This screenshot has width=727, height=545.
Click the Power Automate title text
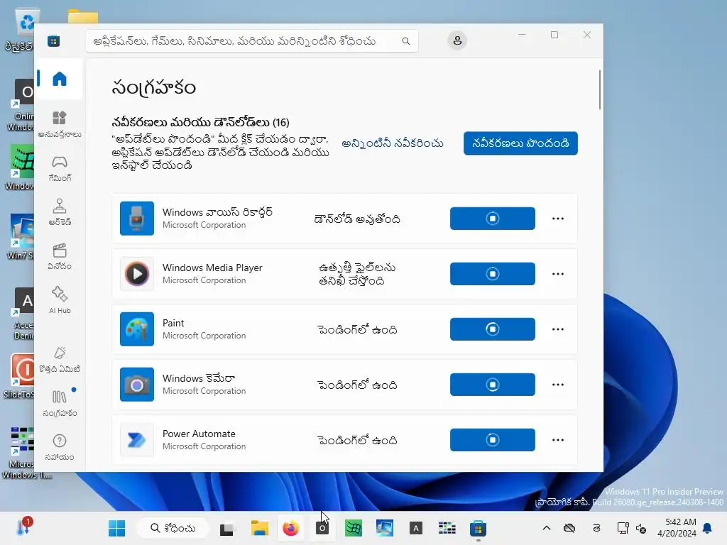coord(199,434)
